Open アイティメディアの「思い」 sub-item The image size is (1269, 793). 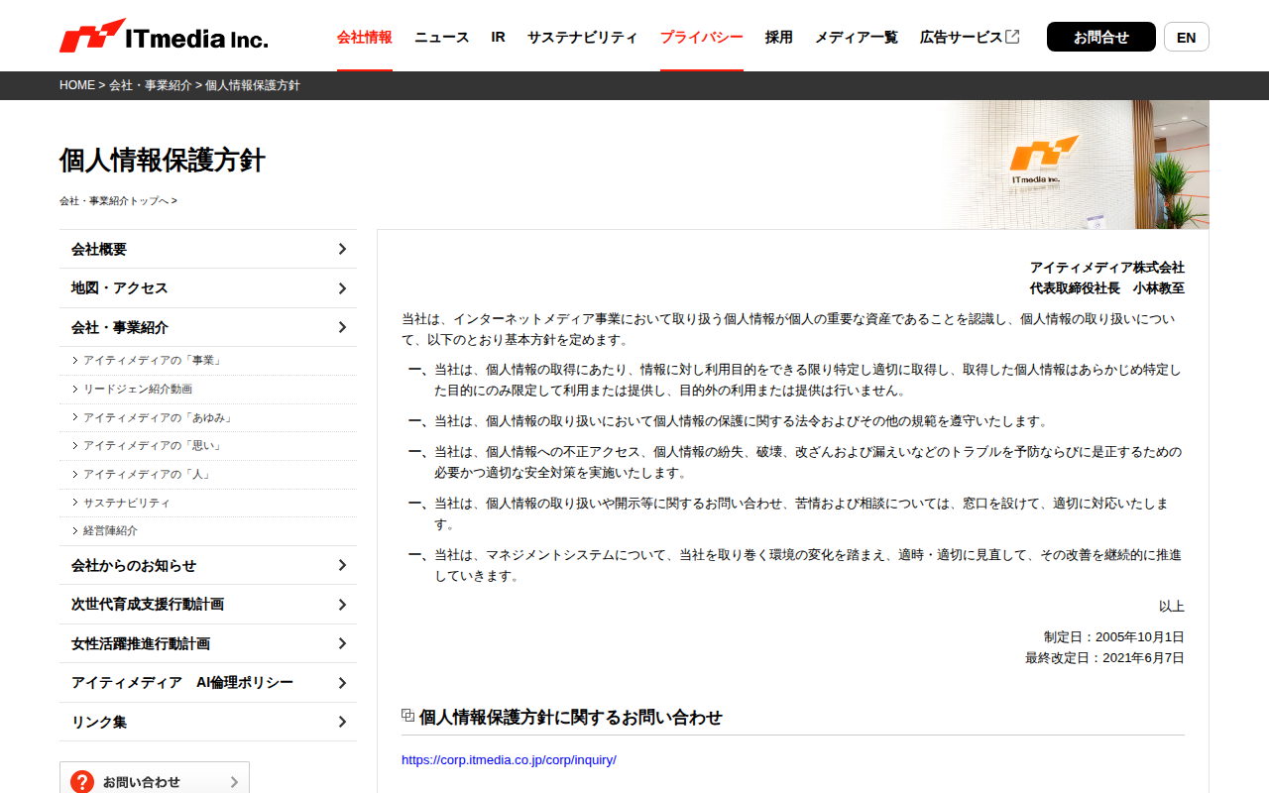(x=152, y=446)
